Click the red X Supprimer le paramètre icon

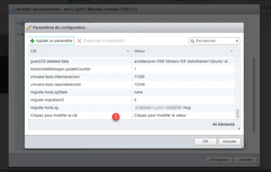79,41
